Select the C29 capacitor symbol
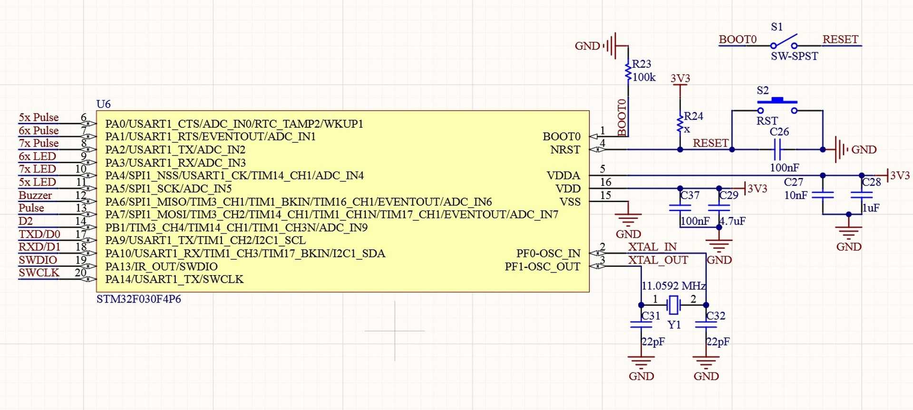Viewport: 913px width, 410px height. pos(719,208)
